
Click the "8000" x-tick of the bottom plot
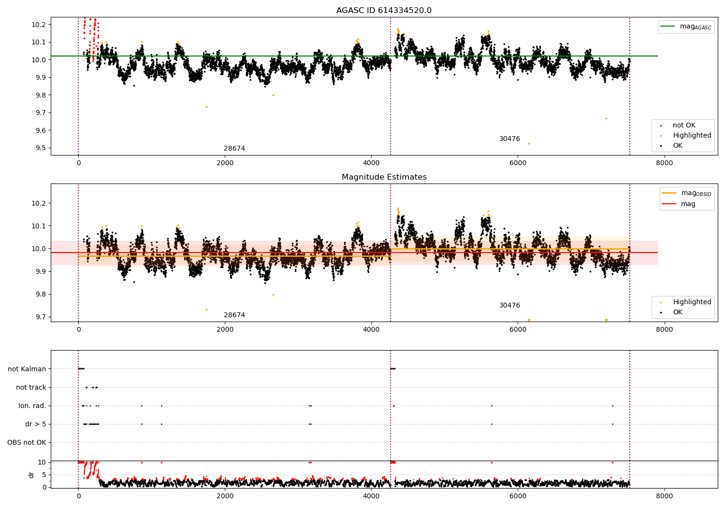pos(664,496)
